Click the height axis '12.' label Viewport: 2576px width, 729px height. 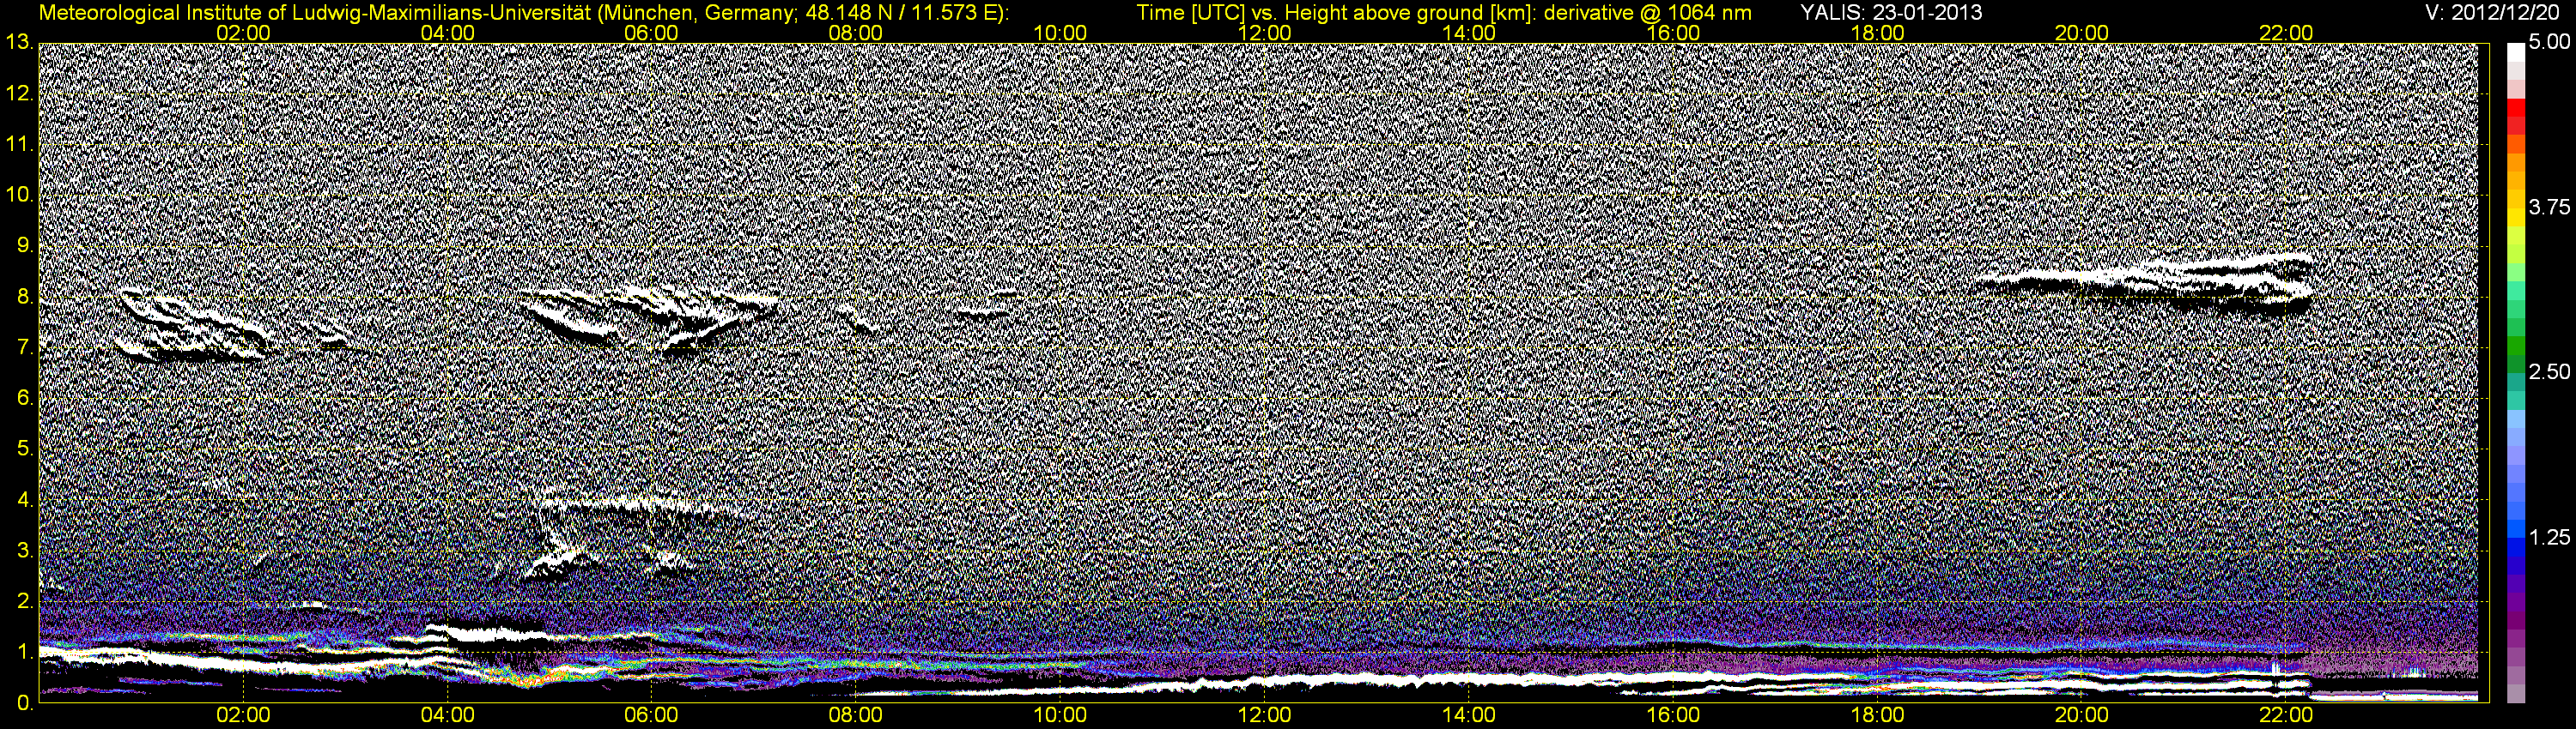20,93
